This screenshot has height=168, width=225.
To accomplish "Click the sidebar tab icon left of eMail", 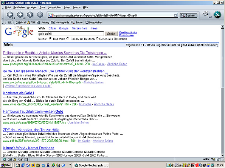I will tap(9, 23).
